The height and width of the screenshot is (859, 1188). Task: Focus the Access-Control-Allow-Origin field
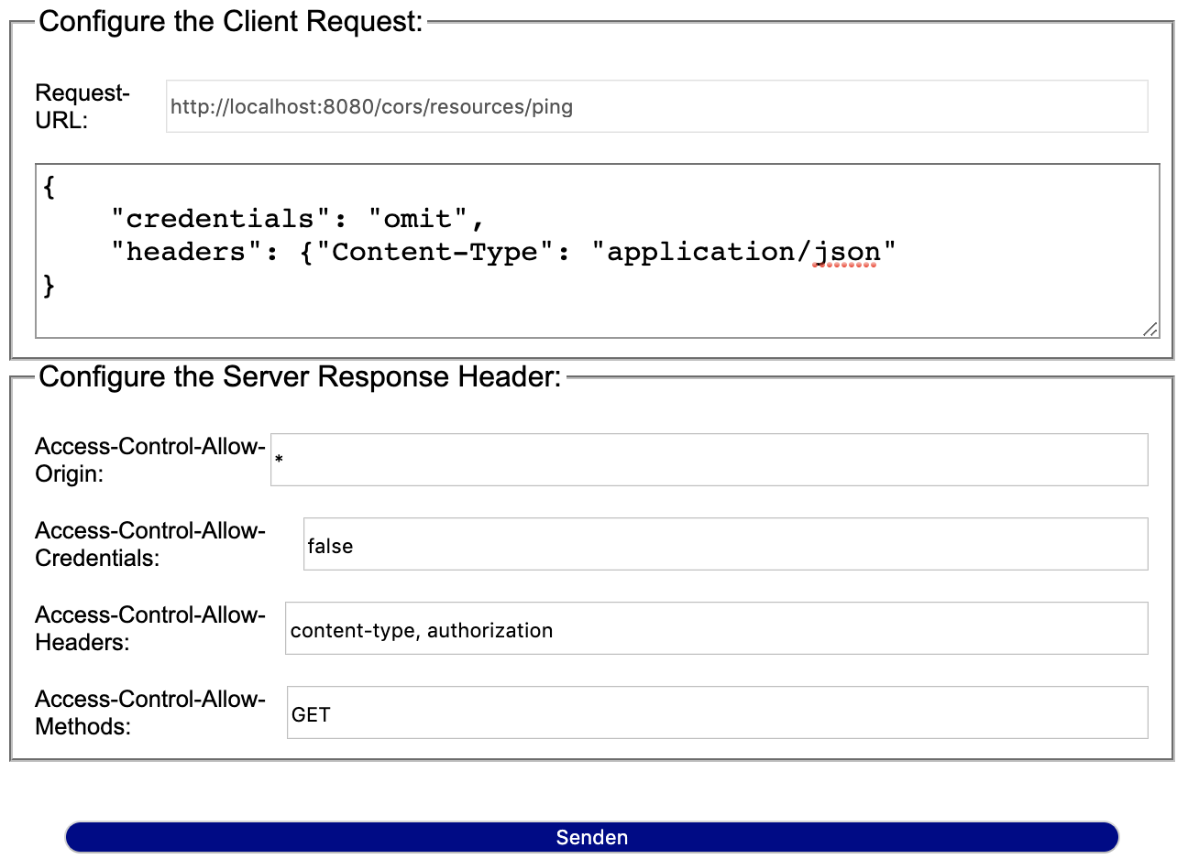point(709,460)
